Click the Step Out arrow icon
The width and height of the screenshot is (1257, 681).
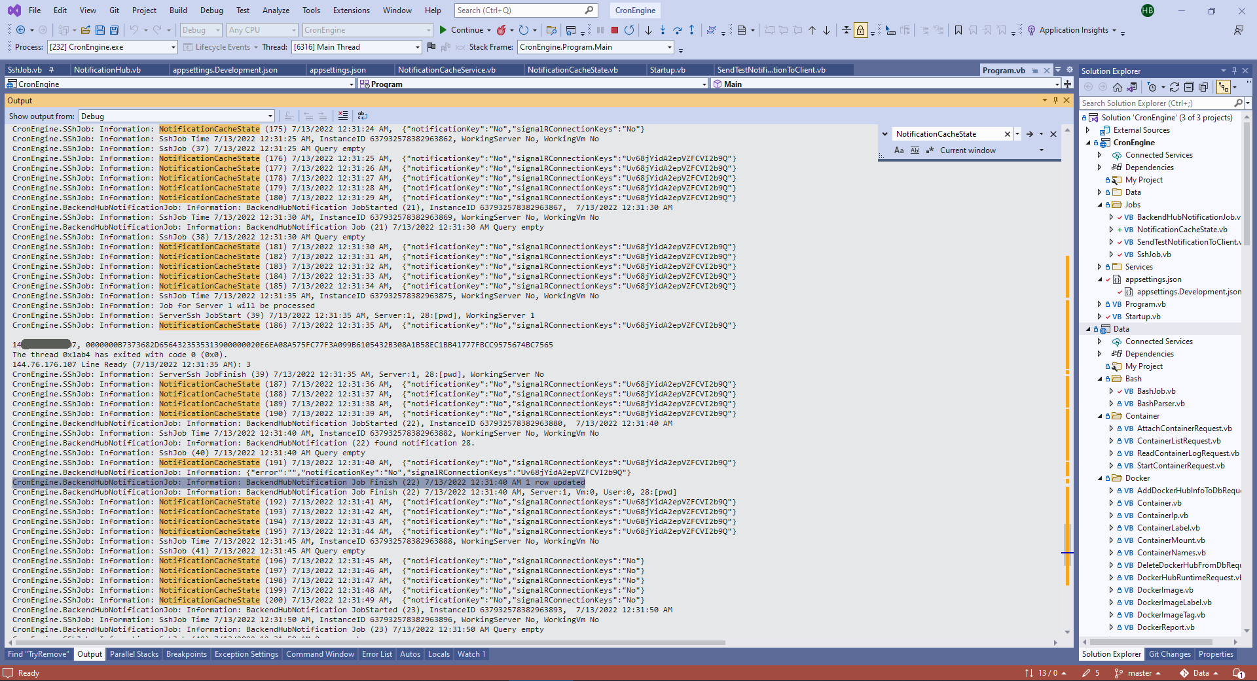pos(691,30)
